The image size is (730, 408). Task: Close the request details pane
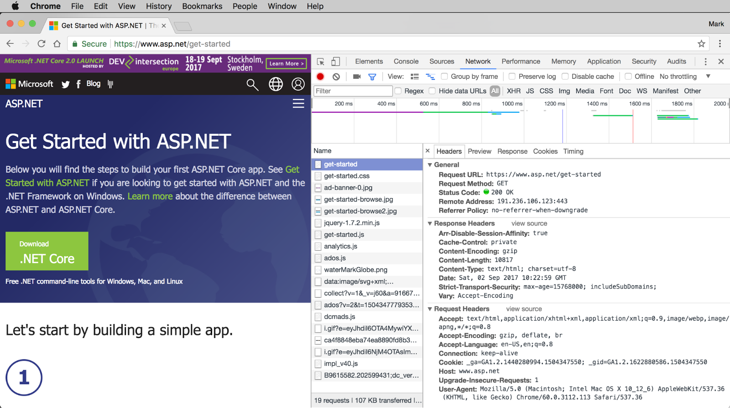point(428,151)
